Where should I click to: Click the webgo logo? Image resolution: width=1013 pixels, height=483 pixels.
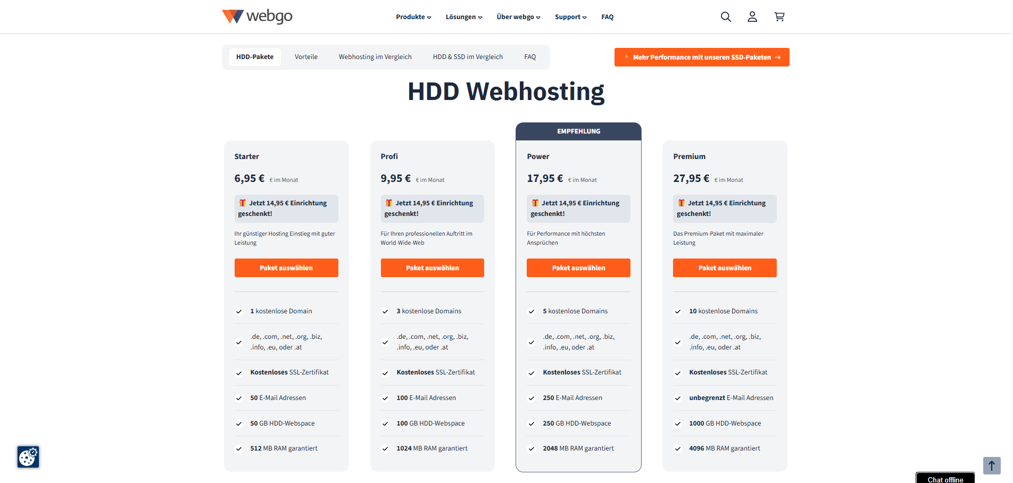coord(257,16)
